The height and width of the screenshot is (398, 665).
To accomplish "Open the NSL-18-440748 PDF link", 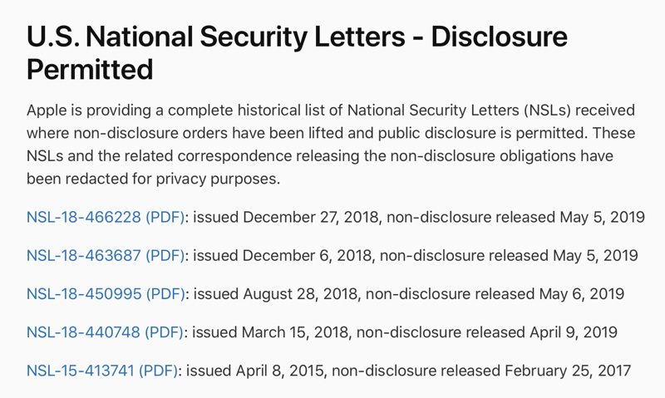I will tap(83, 332).
